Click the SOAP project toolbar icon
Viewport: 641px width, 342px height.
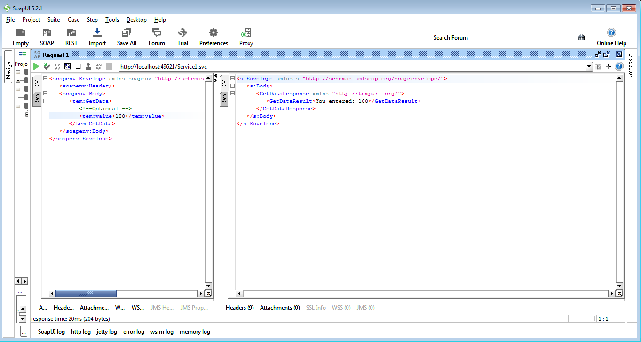(x=47, y=37)
